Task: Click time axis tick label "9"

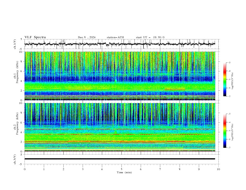Action: pos(199,169)
